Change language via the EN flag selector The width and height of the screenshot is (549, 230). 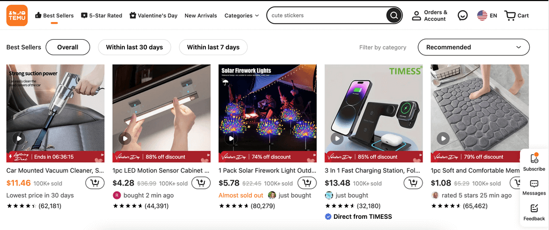pyautogui.click(x=487, y=16)
